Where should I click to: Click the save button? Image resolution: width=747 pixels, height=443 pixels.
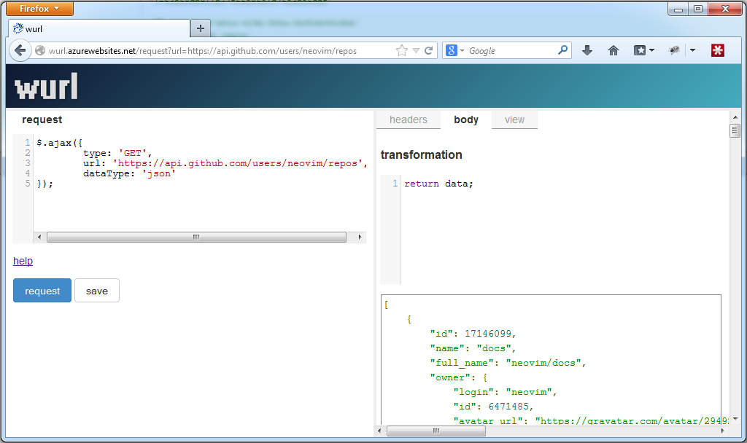97,291
